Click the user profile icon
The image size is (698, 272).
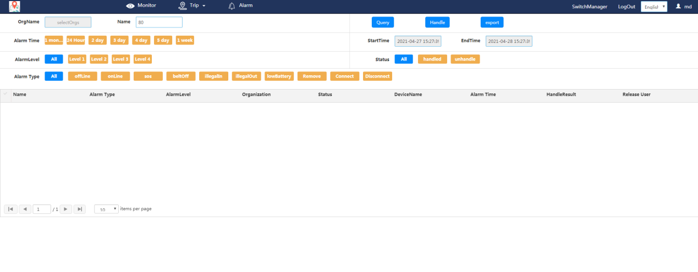tap(678, 6)
